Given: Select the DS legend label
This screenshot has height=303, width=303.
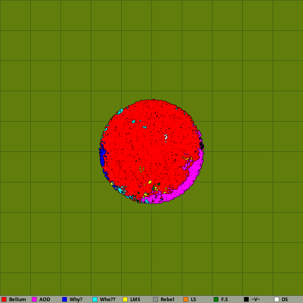Looking at the screenshot, I should [x=285, y=299].
